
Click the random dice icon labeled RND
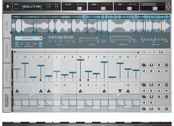click(41, 44)
